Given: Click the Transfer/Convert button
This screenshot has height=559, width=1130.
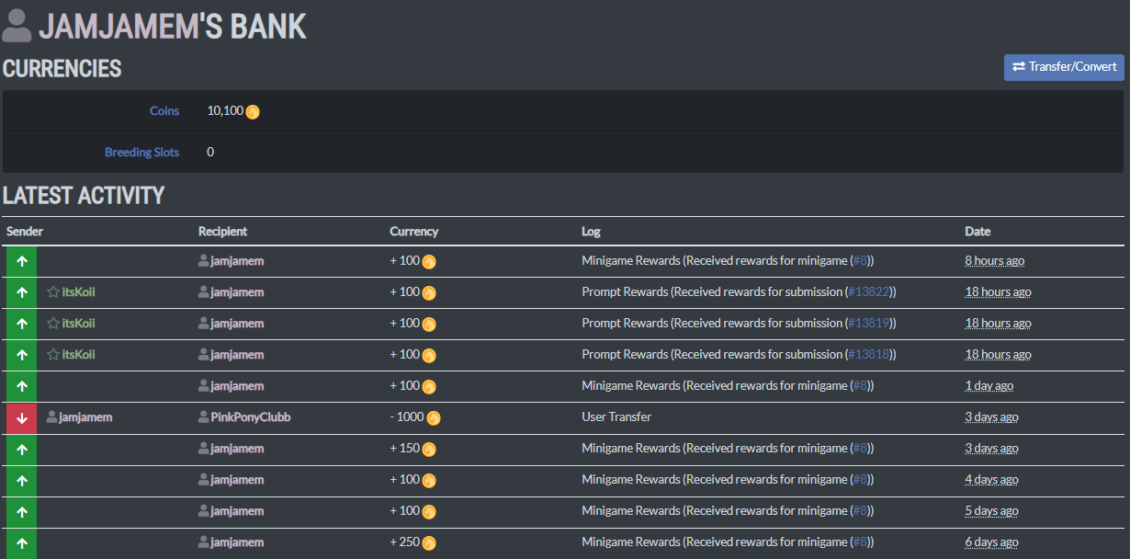Looking at the screenshot, I should [1064, 67].
